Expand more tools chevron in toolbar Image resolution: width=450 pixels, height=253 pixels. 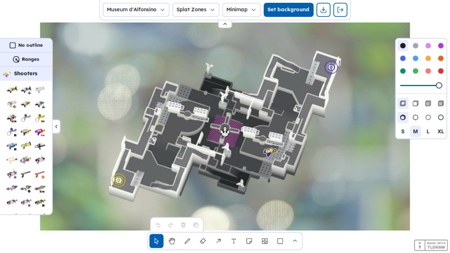[295, 241]
